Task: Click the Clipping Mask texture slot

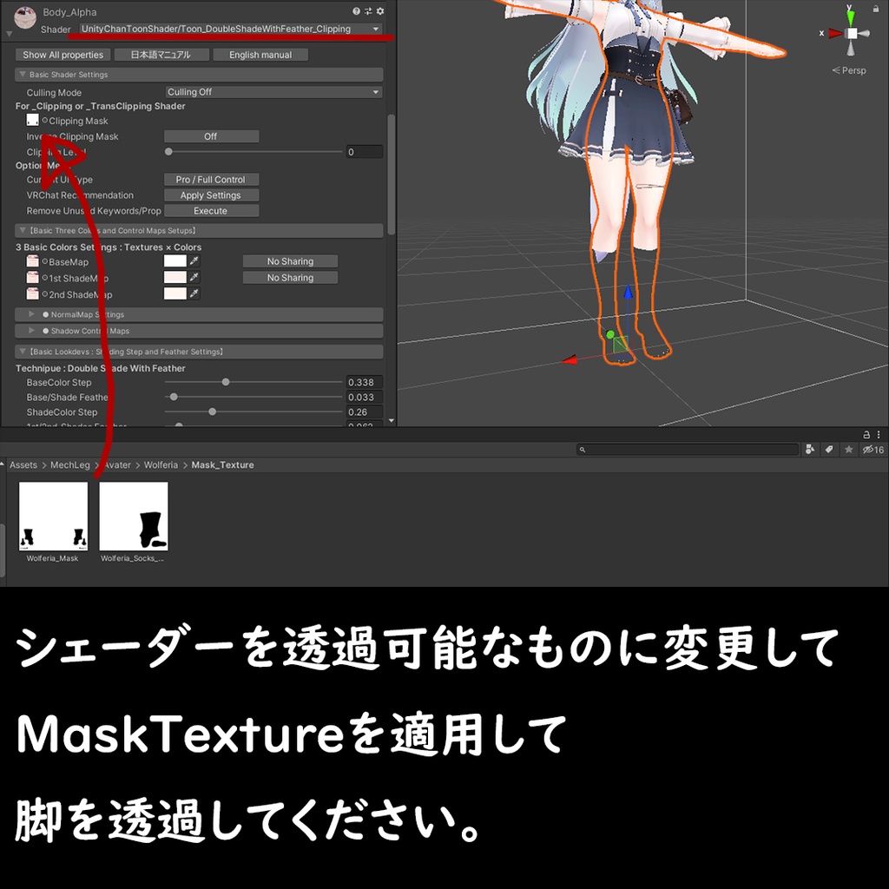Action: pyautogui.click(x=32, y=120)
